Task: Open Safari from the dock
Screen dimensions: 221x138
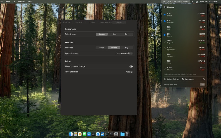Action: 98,134
